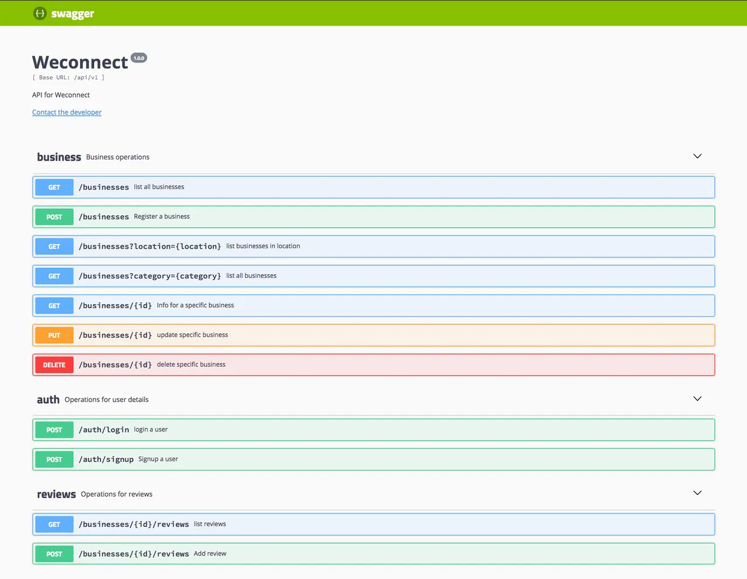The image size is (747, 579).
Task: Click GET badge on list reviews row
Action: point(54,524)
